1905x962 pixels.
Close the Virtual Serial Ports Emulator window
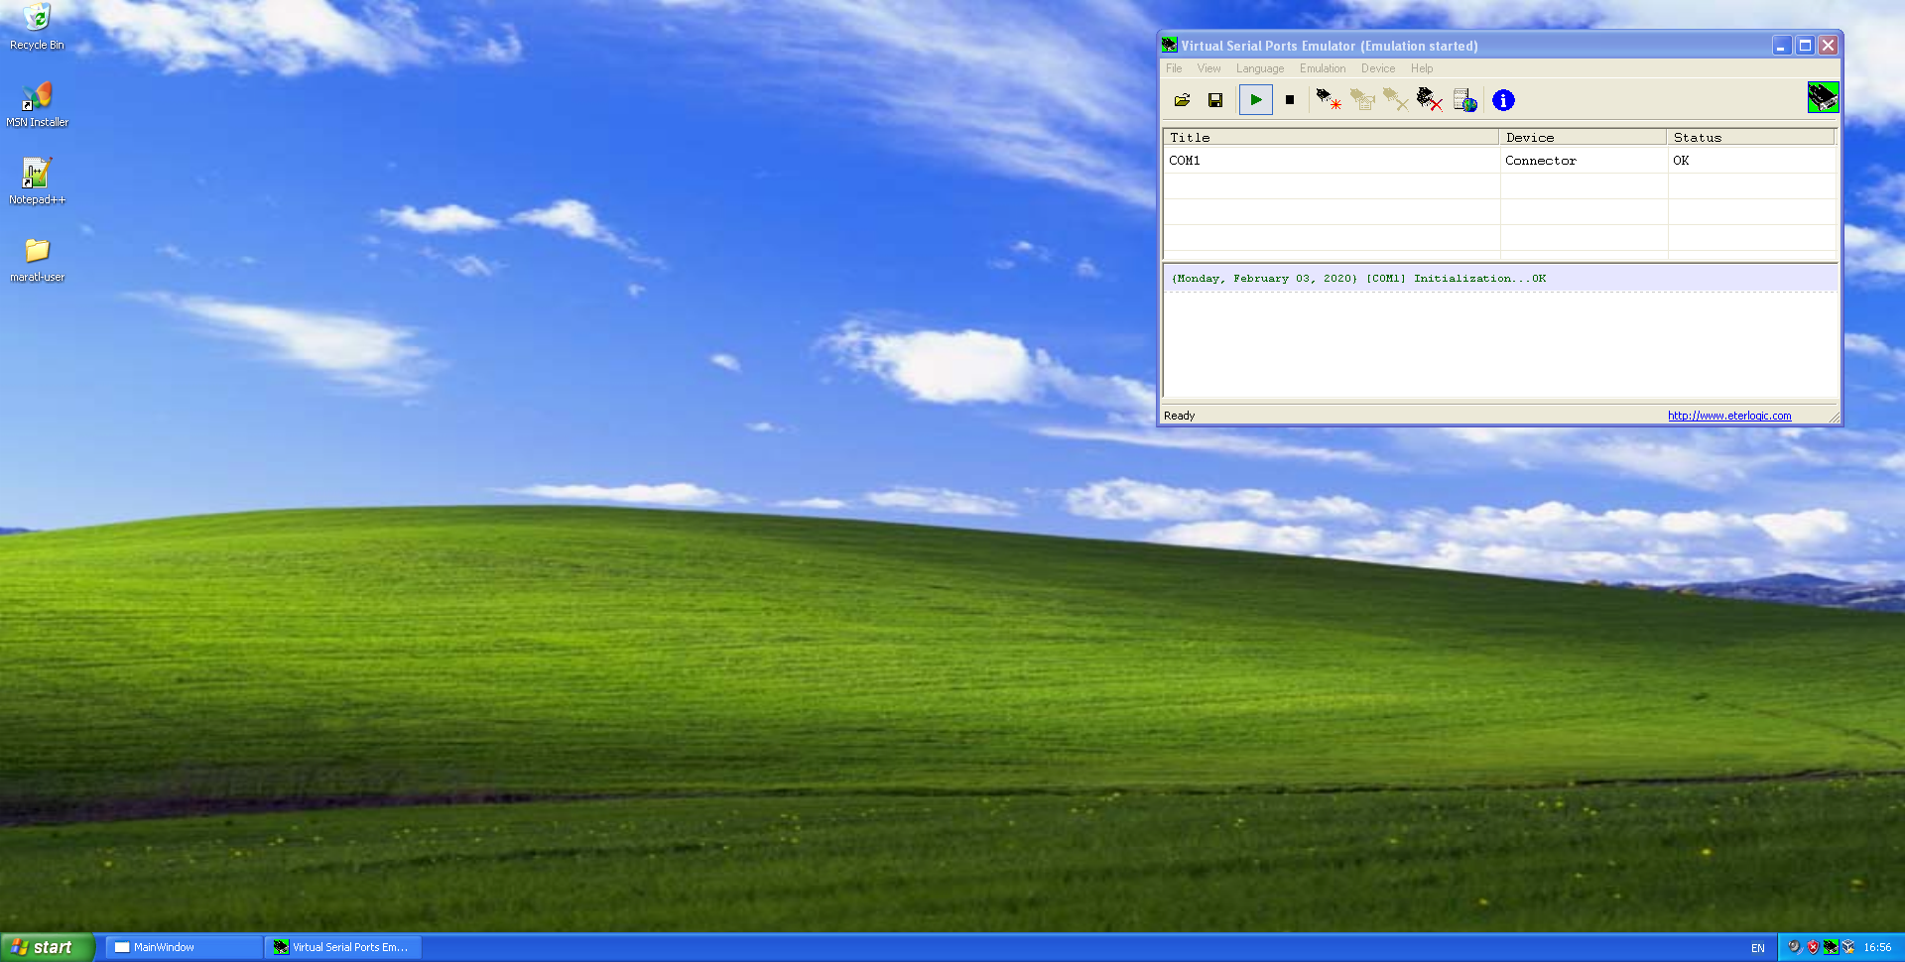tap(1829, 46)
